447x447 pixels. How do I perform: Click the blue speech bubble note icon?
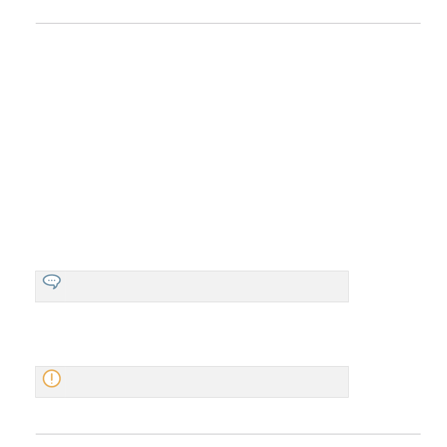(52, 282)
